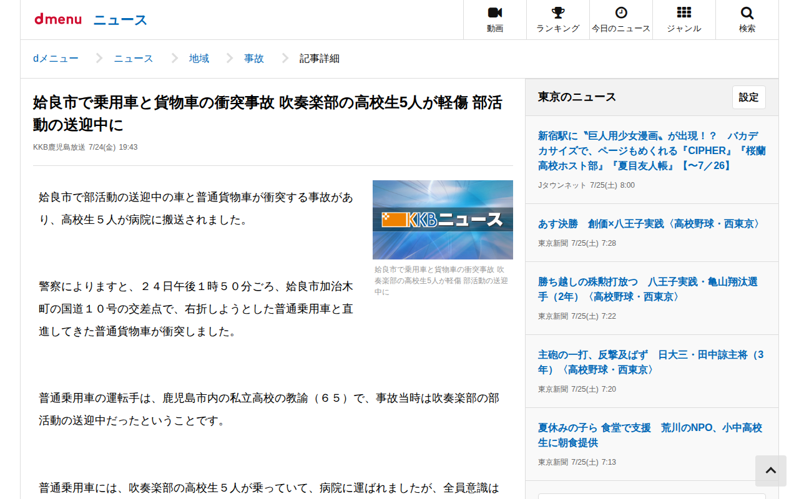Image resolution: width=799 pixels, height=499 pixels.
Task: Click the dmenu logo
Action: [x=58, y=19]
